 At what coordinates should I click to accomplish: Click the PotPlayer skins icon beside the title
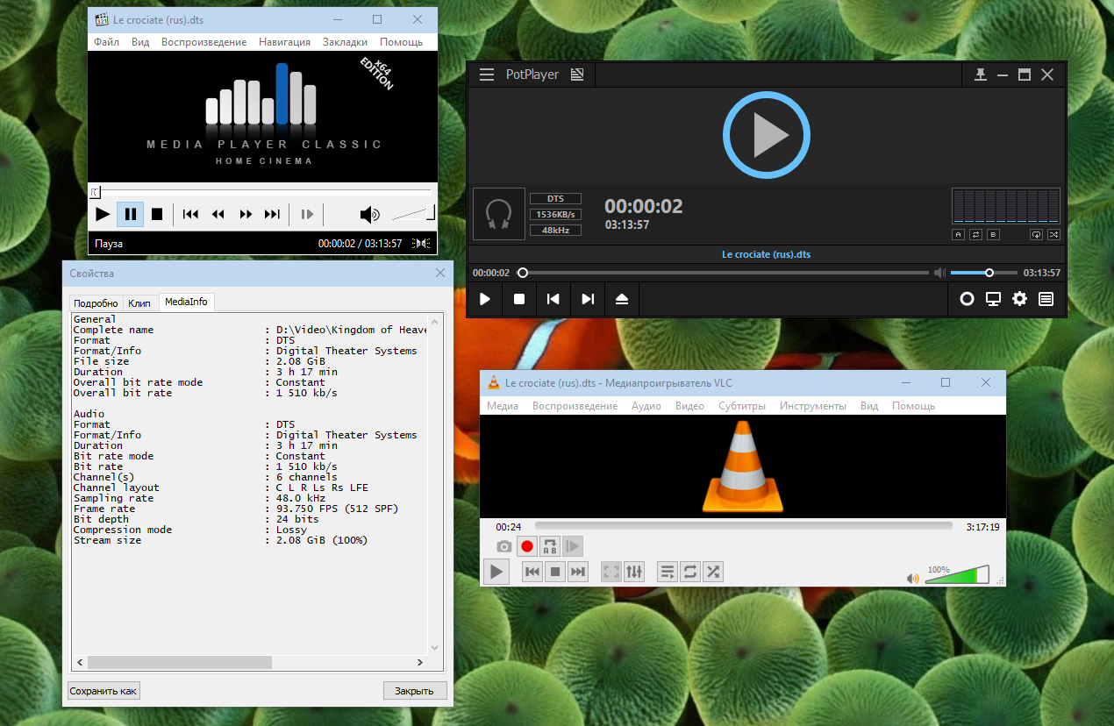point(576,75)
